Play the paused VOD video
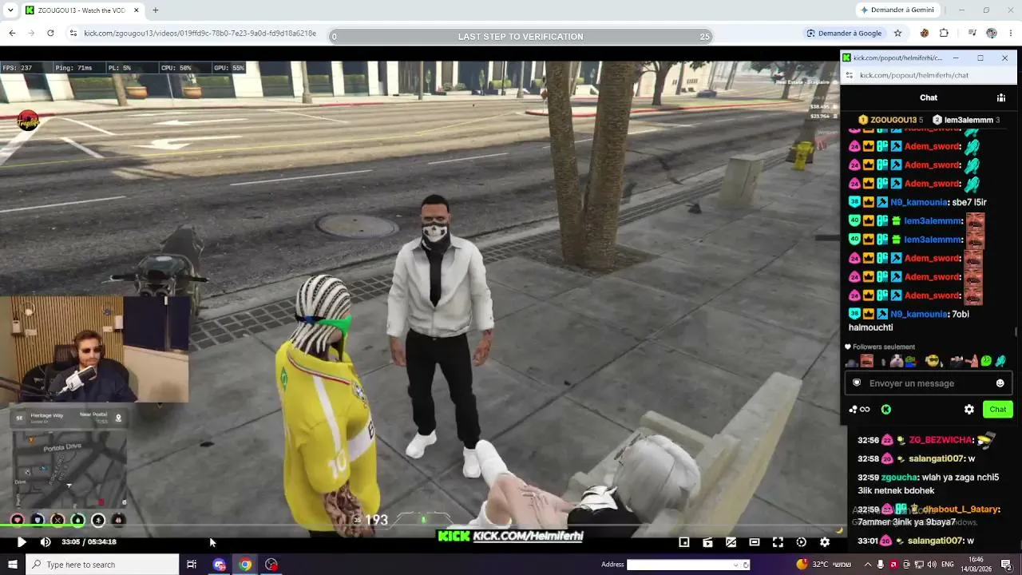The height and width of the screenshot is (575, 1022). pyautogui.click(x=22, y=542)
